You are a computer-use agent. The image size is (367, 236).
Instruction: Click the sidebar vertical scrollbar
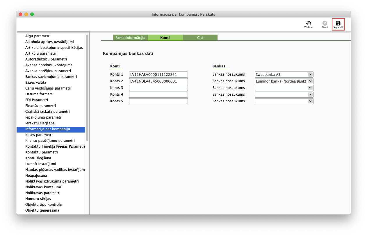pyautogui.click(x=87, y=87)
